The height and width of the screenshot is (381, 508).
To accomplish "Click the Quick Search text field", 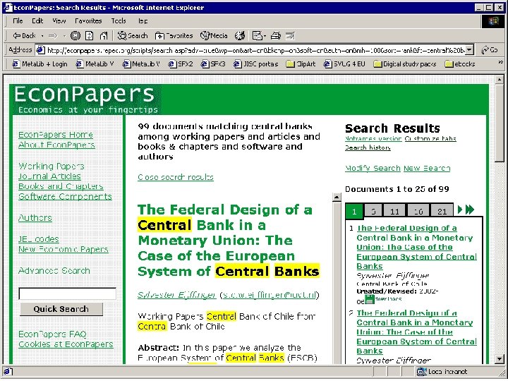I will pos(68,294).
